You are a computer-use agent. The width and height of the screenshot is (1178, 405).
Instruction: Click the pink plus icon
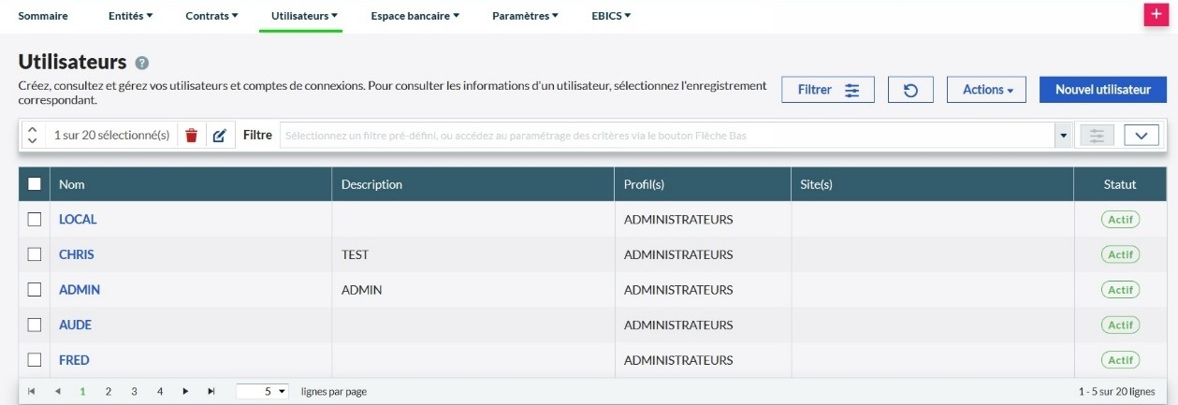(1156, 14)
